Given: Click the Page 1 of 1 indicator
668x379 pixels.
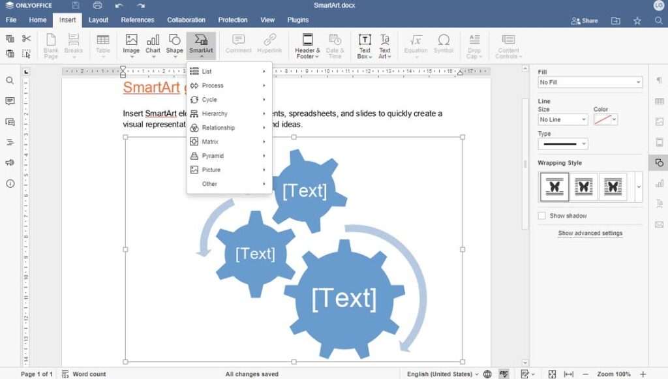Looking at the screenshot, I should 37,374.
